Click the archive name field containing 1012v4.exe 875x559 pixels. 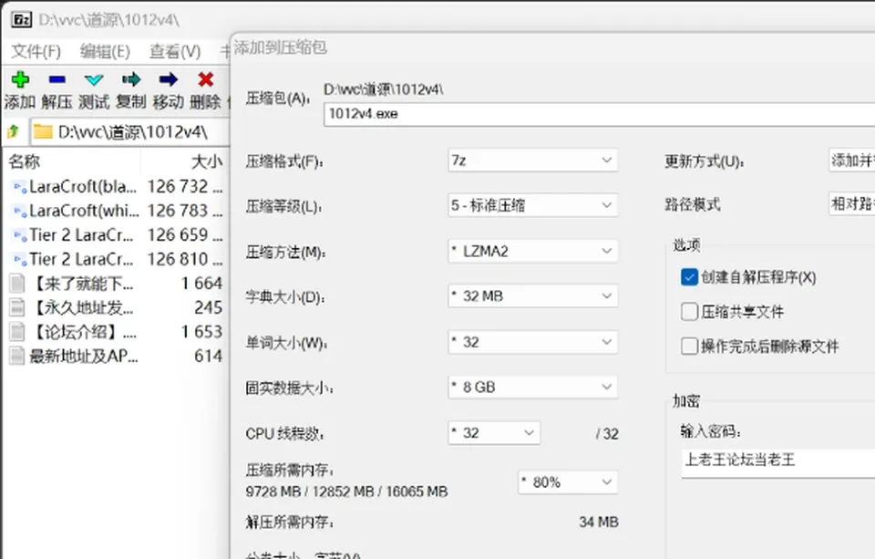click(x=600, y=114)
